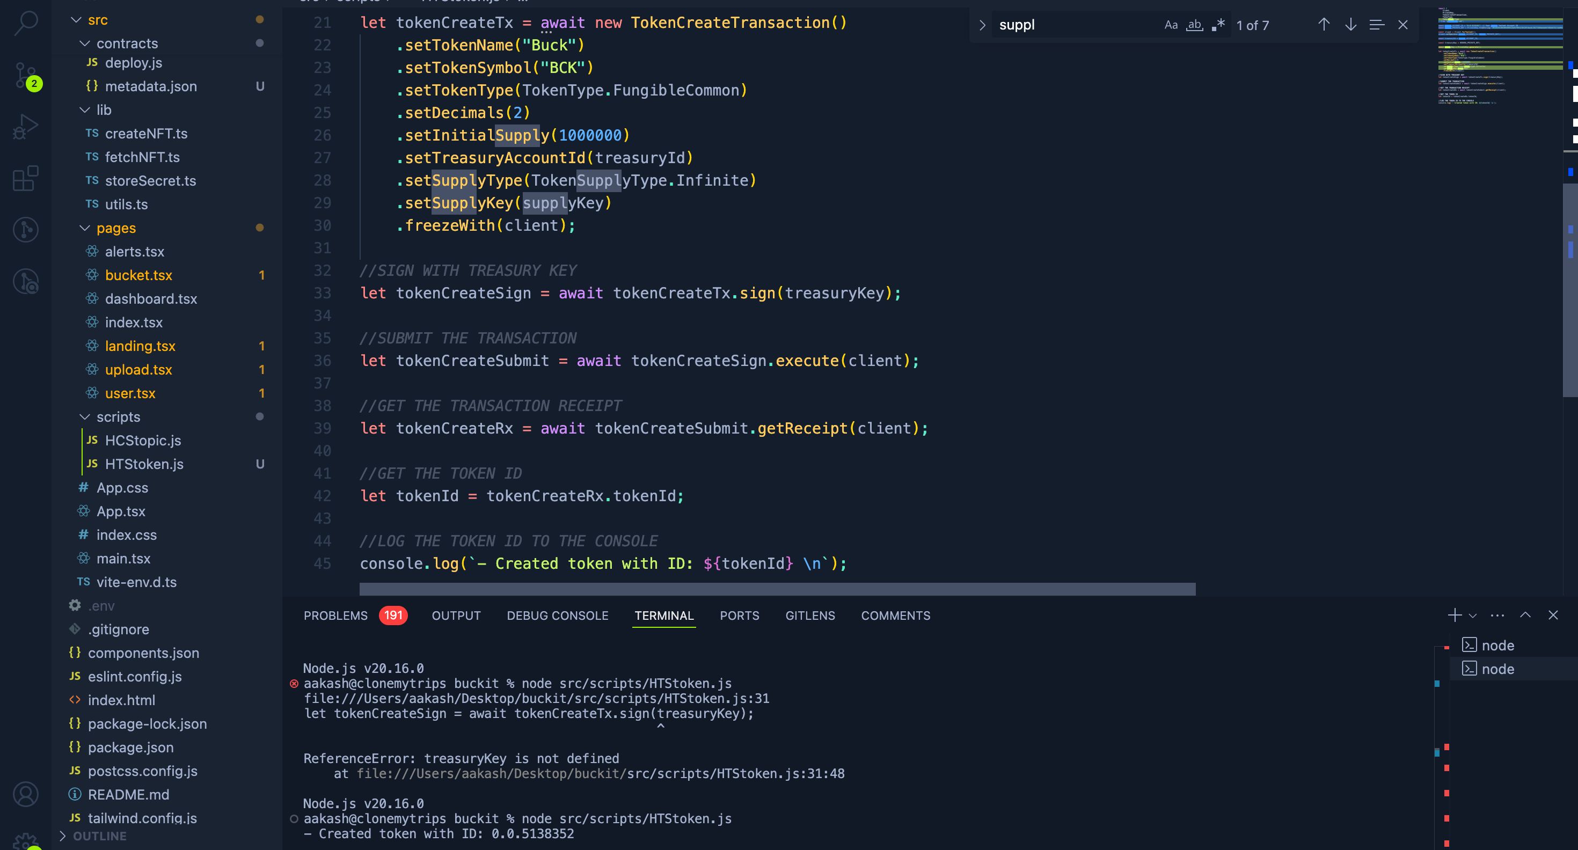Open the GITLENS panel tab
Viewport: 1578px width, 850px height.
[810, 615]
